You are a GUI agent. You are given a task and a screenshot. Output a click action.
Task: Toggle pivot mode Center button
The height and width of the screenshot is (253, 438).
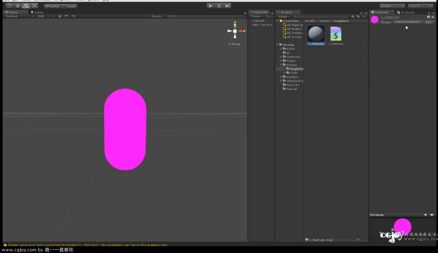click(x=52, y=6)
